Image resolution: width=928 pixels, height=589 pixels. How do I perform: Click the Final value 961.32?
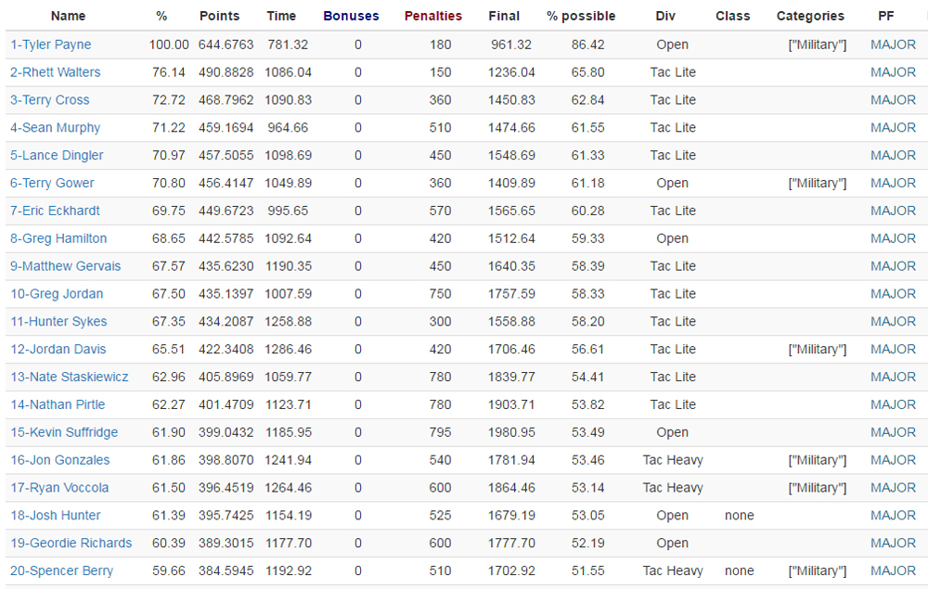coord(511,45)
